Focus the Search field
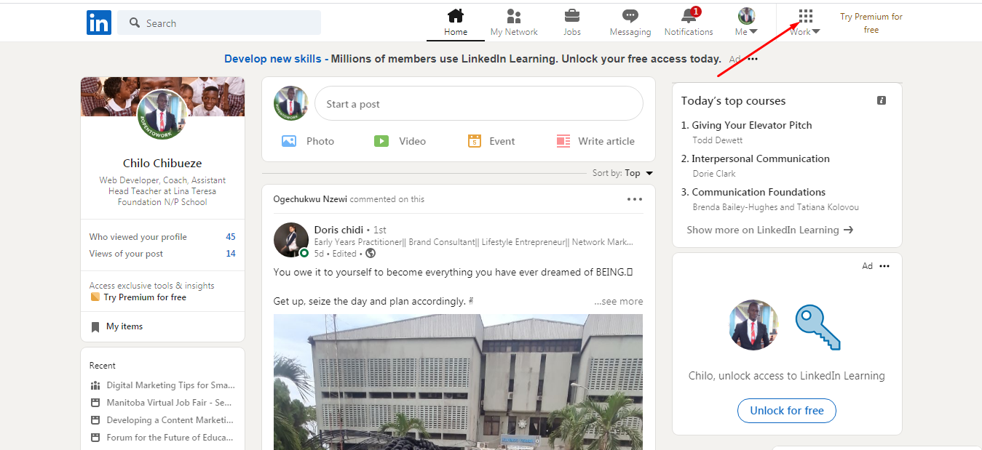Image resolution: width=982 pixels, height=450 pixels. click(219, 23)
